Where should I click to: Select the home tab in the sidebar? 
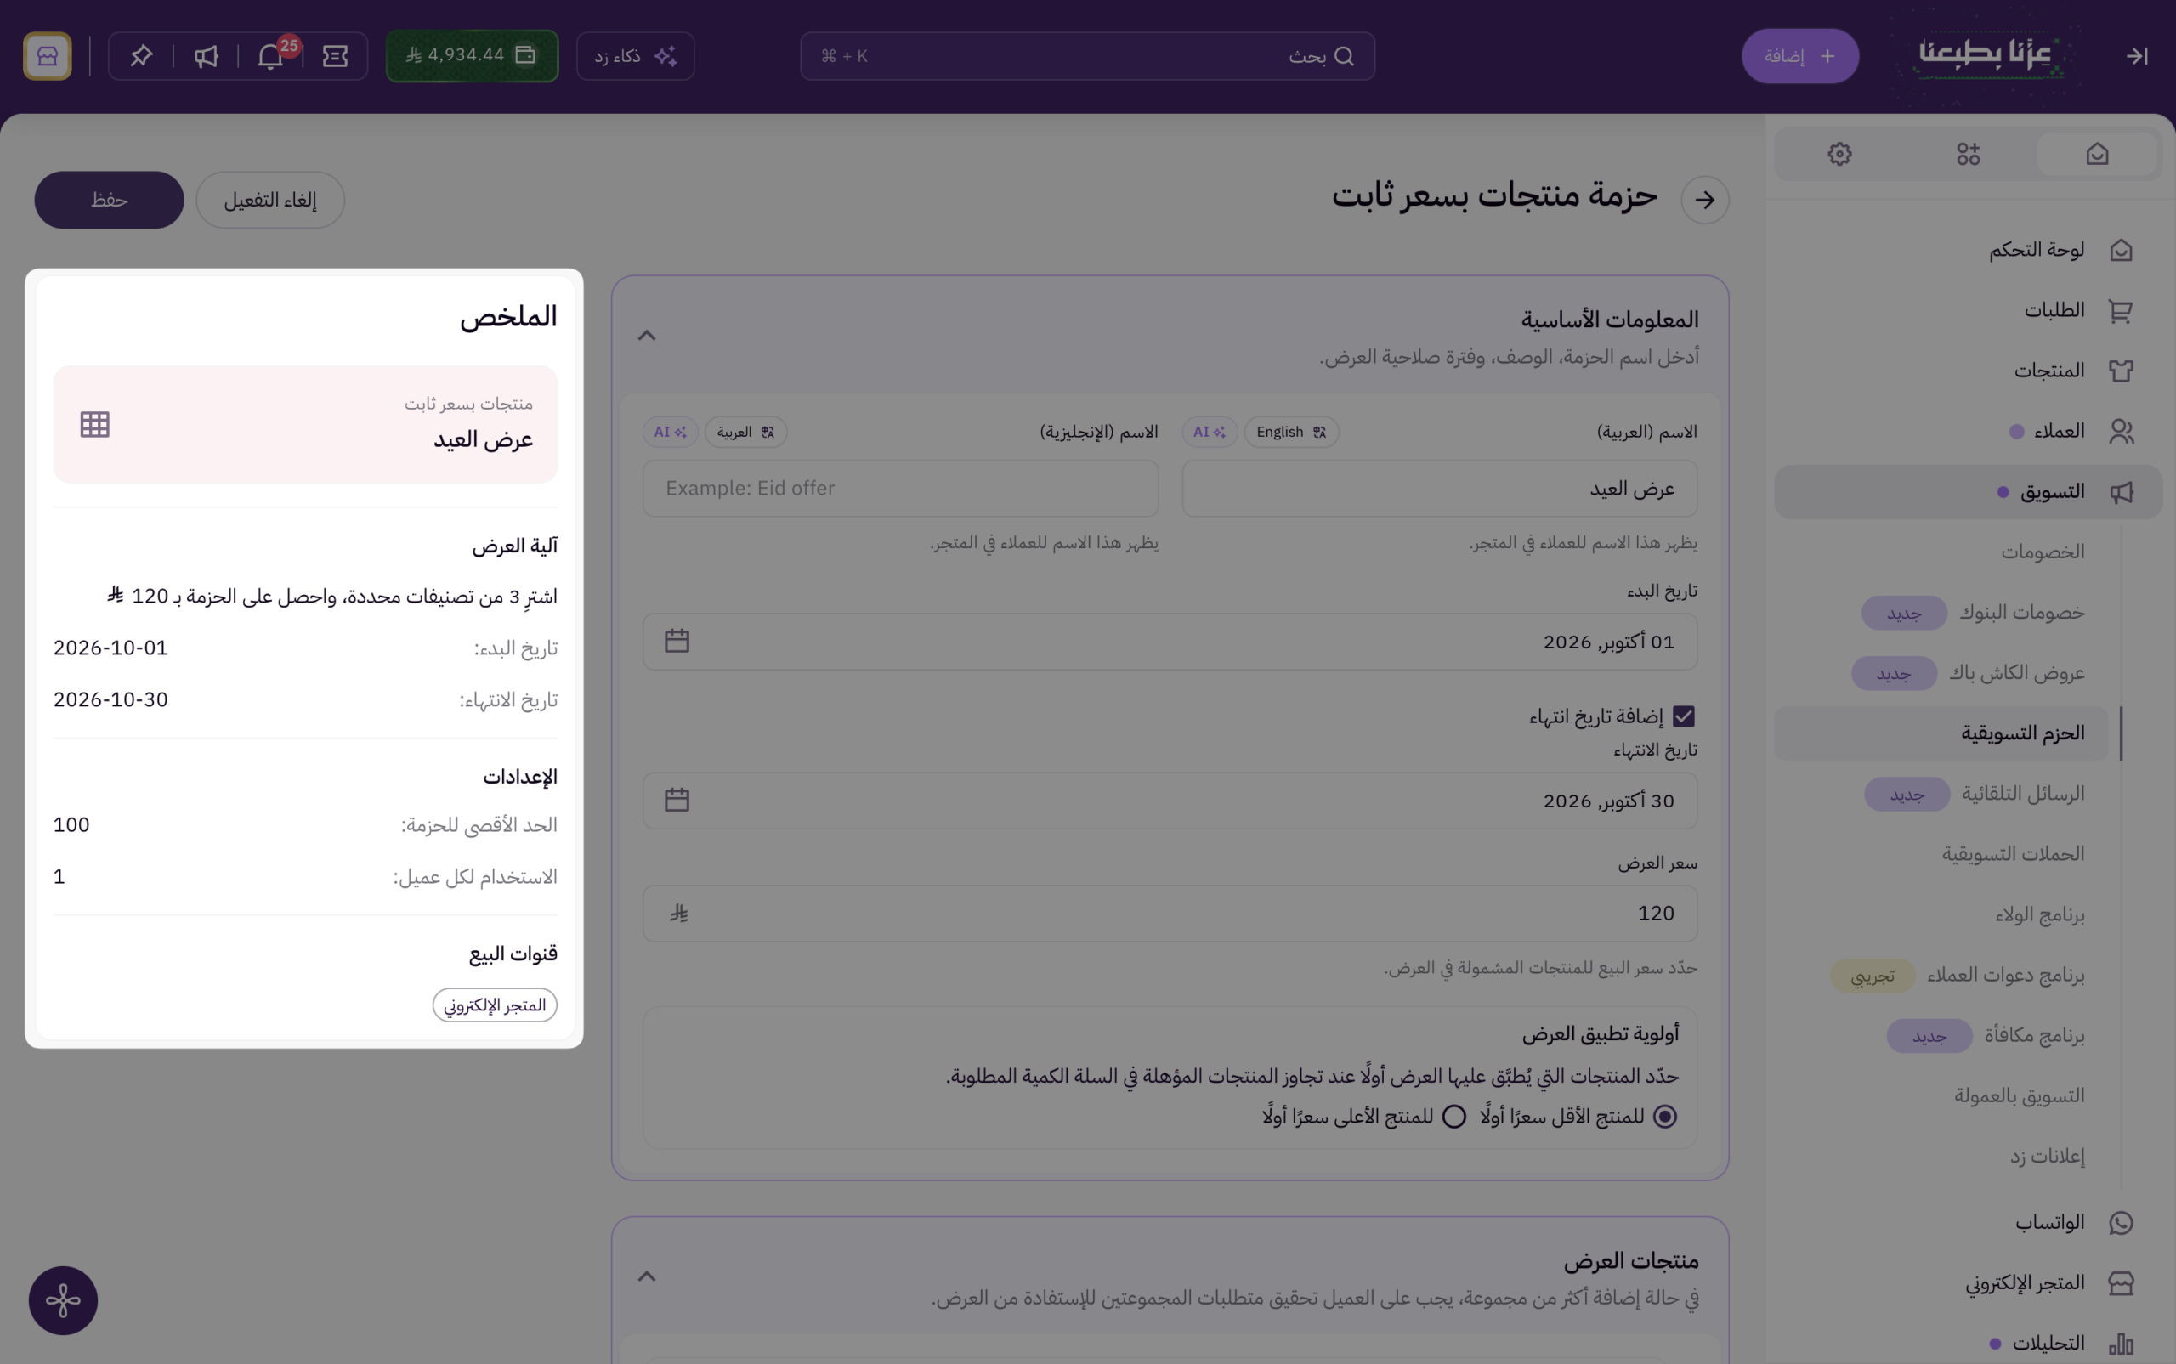[x=2097, y=155]
